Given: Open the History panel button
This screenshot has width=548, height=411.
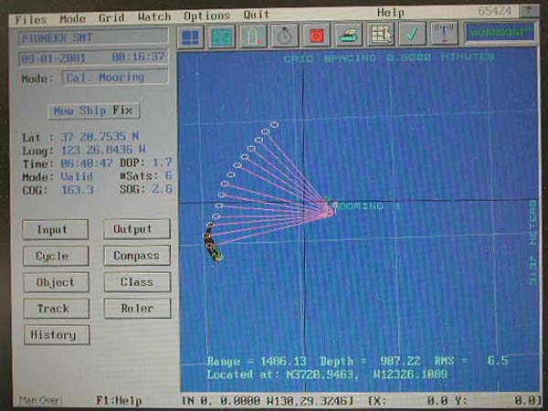Looking at the screenshot, I should point(55,335).
